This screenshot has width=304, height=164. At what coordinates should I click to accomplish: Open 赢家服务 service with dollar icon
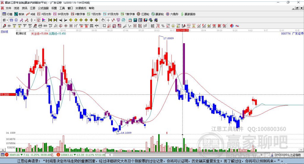188,14
